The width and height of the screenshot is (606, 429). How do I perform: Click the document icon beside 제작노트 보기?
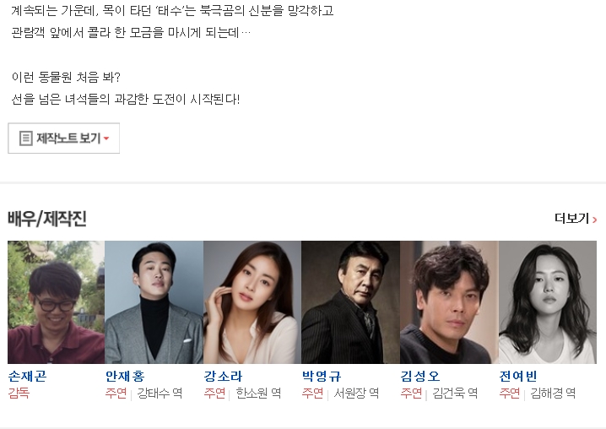tap(26, 138)
